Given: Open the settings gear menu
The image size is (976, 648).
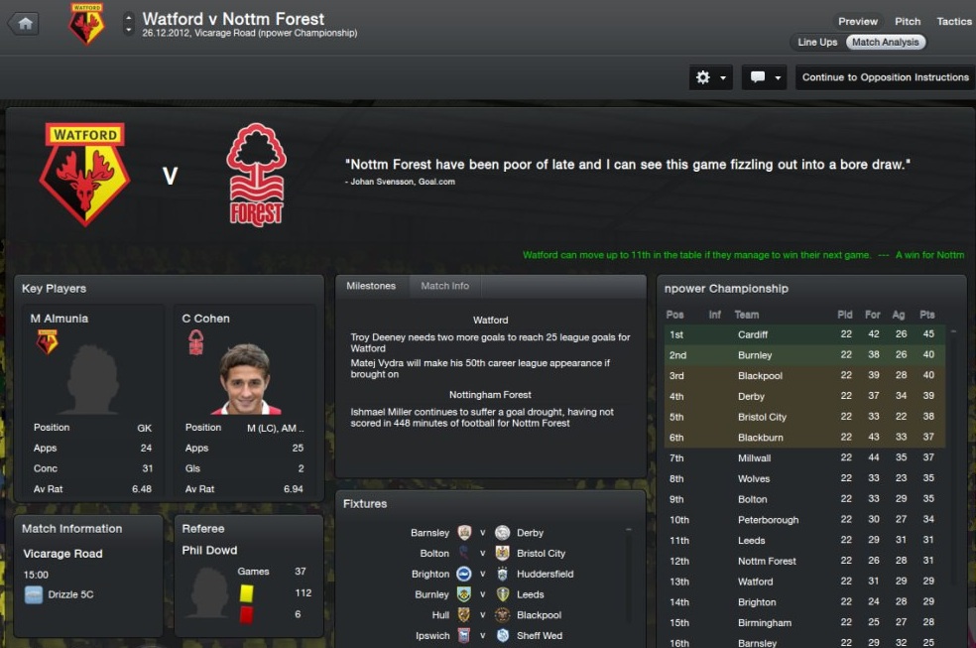Looking at the screenshot, I should point(703,77).
